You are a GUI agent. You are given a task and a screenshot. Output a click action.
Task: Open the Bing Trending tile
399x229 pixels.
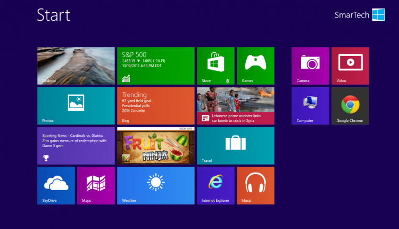pos(156,105)
